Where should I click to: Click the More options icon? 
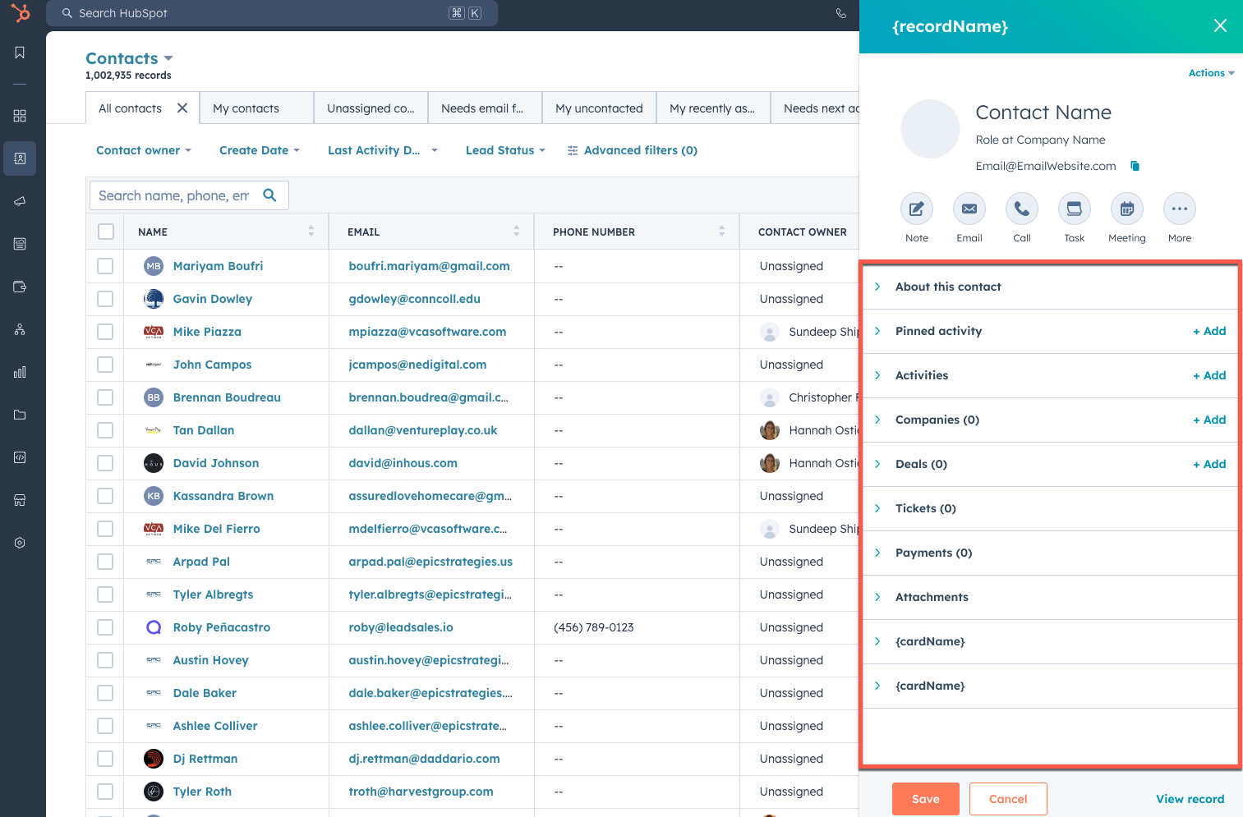click(x=1179, y=209)
